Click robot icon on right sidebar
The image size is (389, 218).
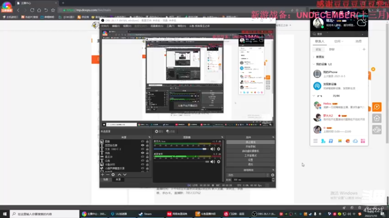(376, 129)
